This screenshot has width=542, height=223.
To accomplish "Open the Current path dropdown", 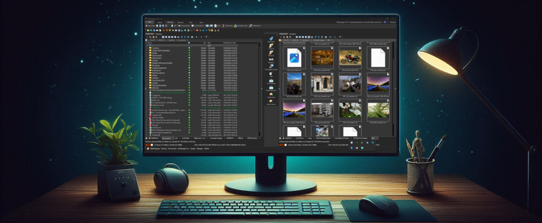I will [185, 25].
